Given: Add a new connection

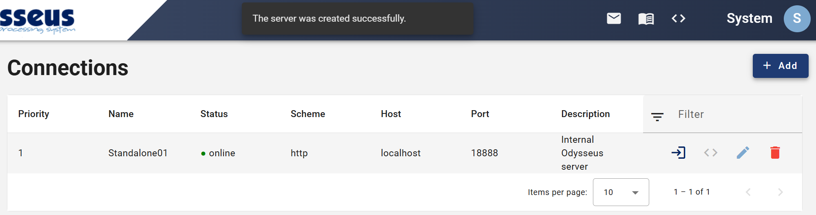Looking at the screenshot, I should (780, 66).
